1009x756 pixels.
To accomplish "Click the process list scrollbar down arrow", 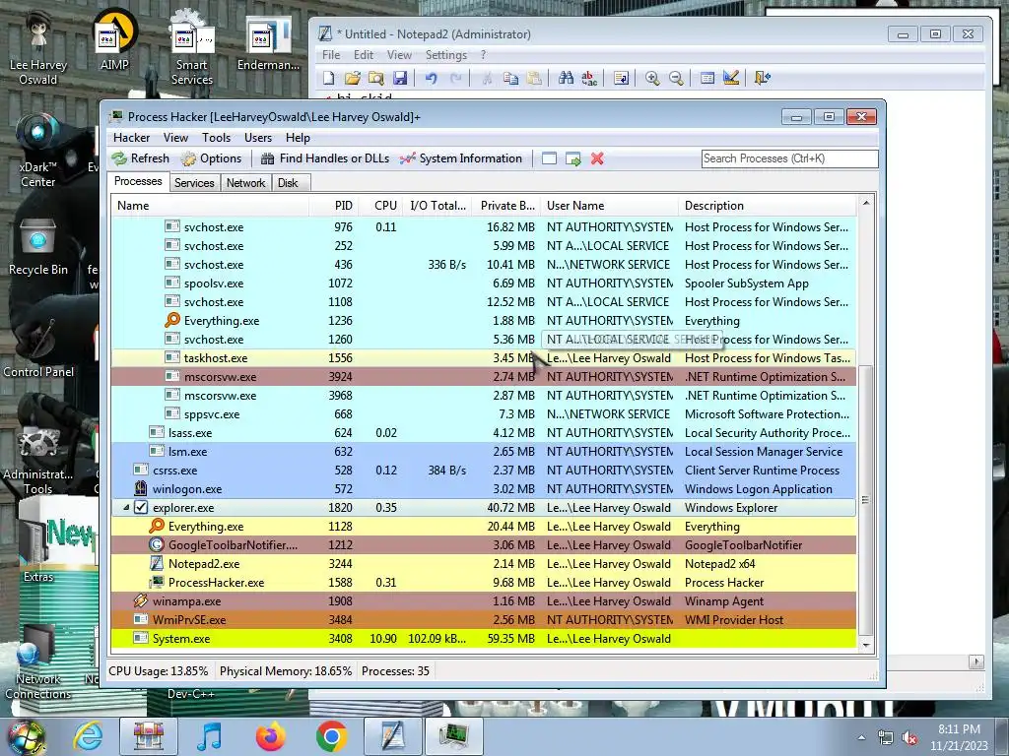I will pyautogui.click(x=866, y=645).
